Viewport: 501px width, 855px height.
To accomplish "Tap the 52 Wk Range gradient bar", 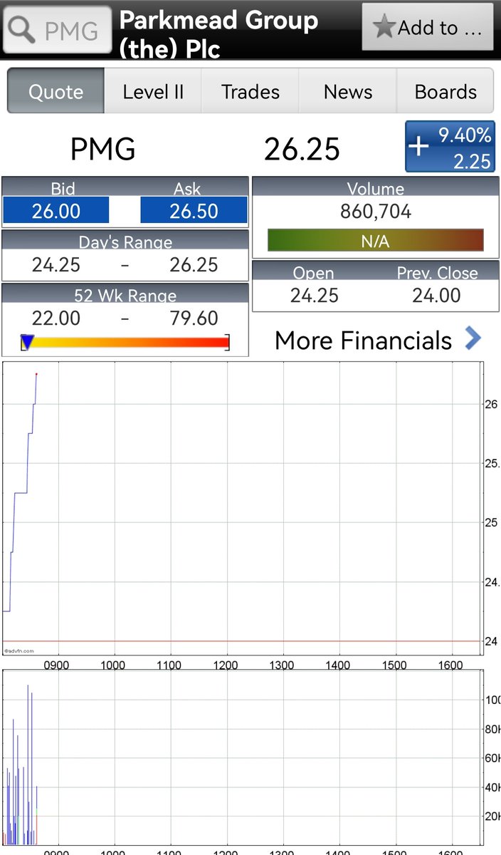I will pos(125,343).
